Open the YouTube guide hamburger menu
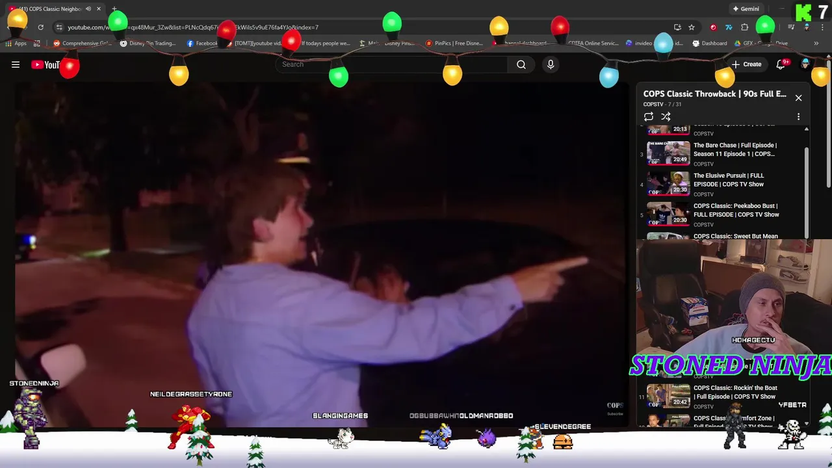 [16, 64]
